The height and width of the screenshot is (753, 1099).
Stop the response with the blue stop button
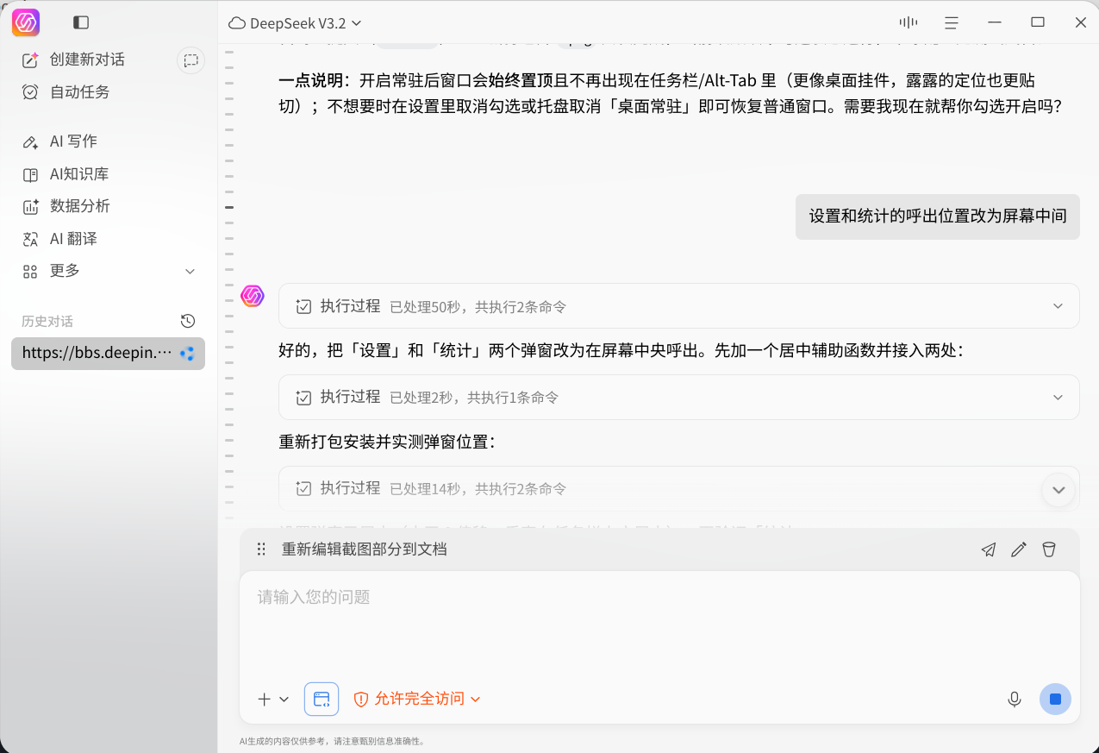tap(1055, 700)
